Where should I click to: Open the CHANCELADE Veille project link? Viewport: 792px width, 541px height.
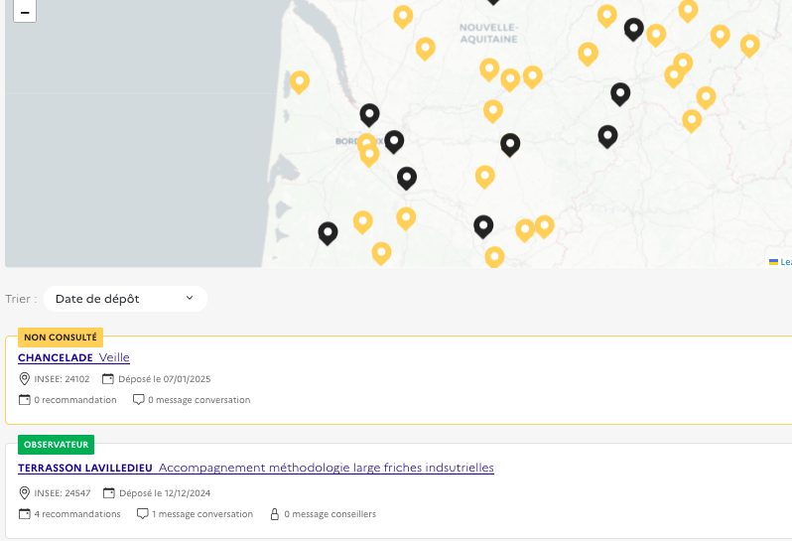pyautogui.click(x=73, y=357)
